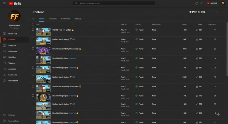The height and width of the screenshot is (124, 228).
Task: Check the checkbox for the 290 likes row
Action: click(x=33, y=86)
